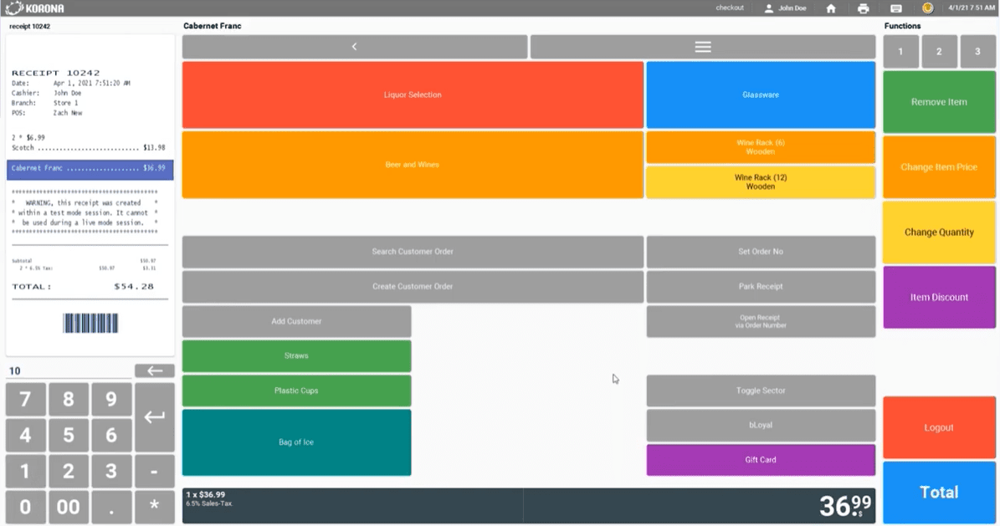Go back using the left chevron button
1000x526 pixels.
[x=355, y=47]
